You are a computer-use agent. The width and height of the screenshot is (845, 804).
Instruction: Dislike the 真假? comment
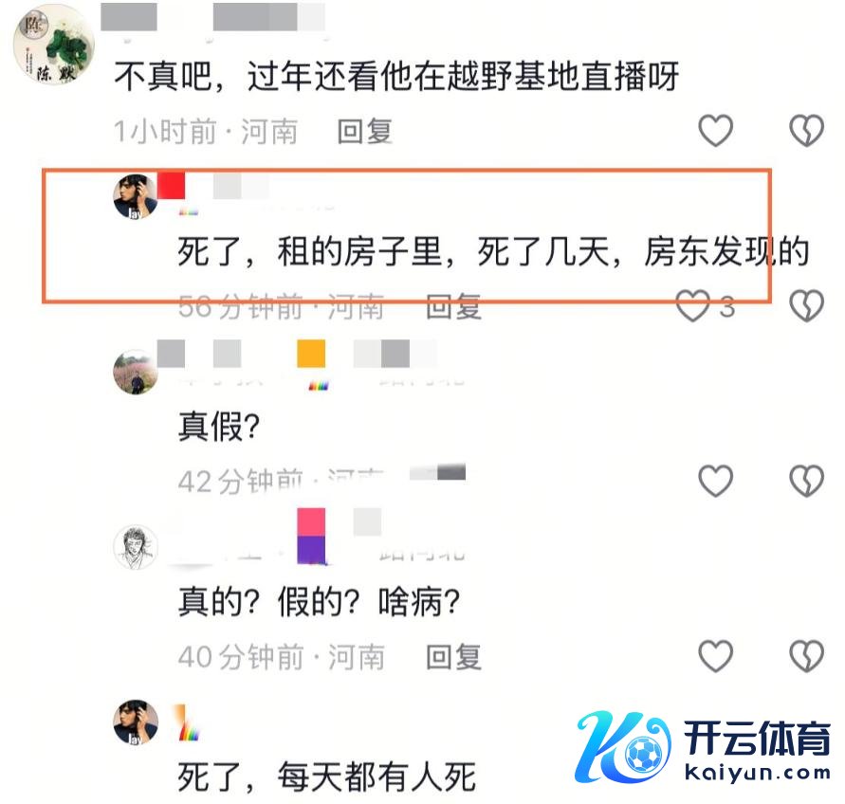(x=806, y=480)
